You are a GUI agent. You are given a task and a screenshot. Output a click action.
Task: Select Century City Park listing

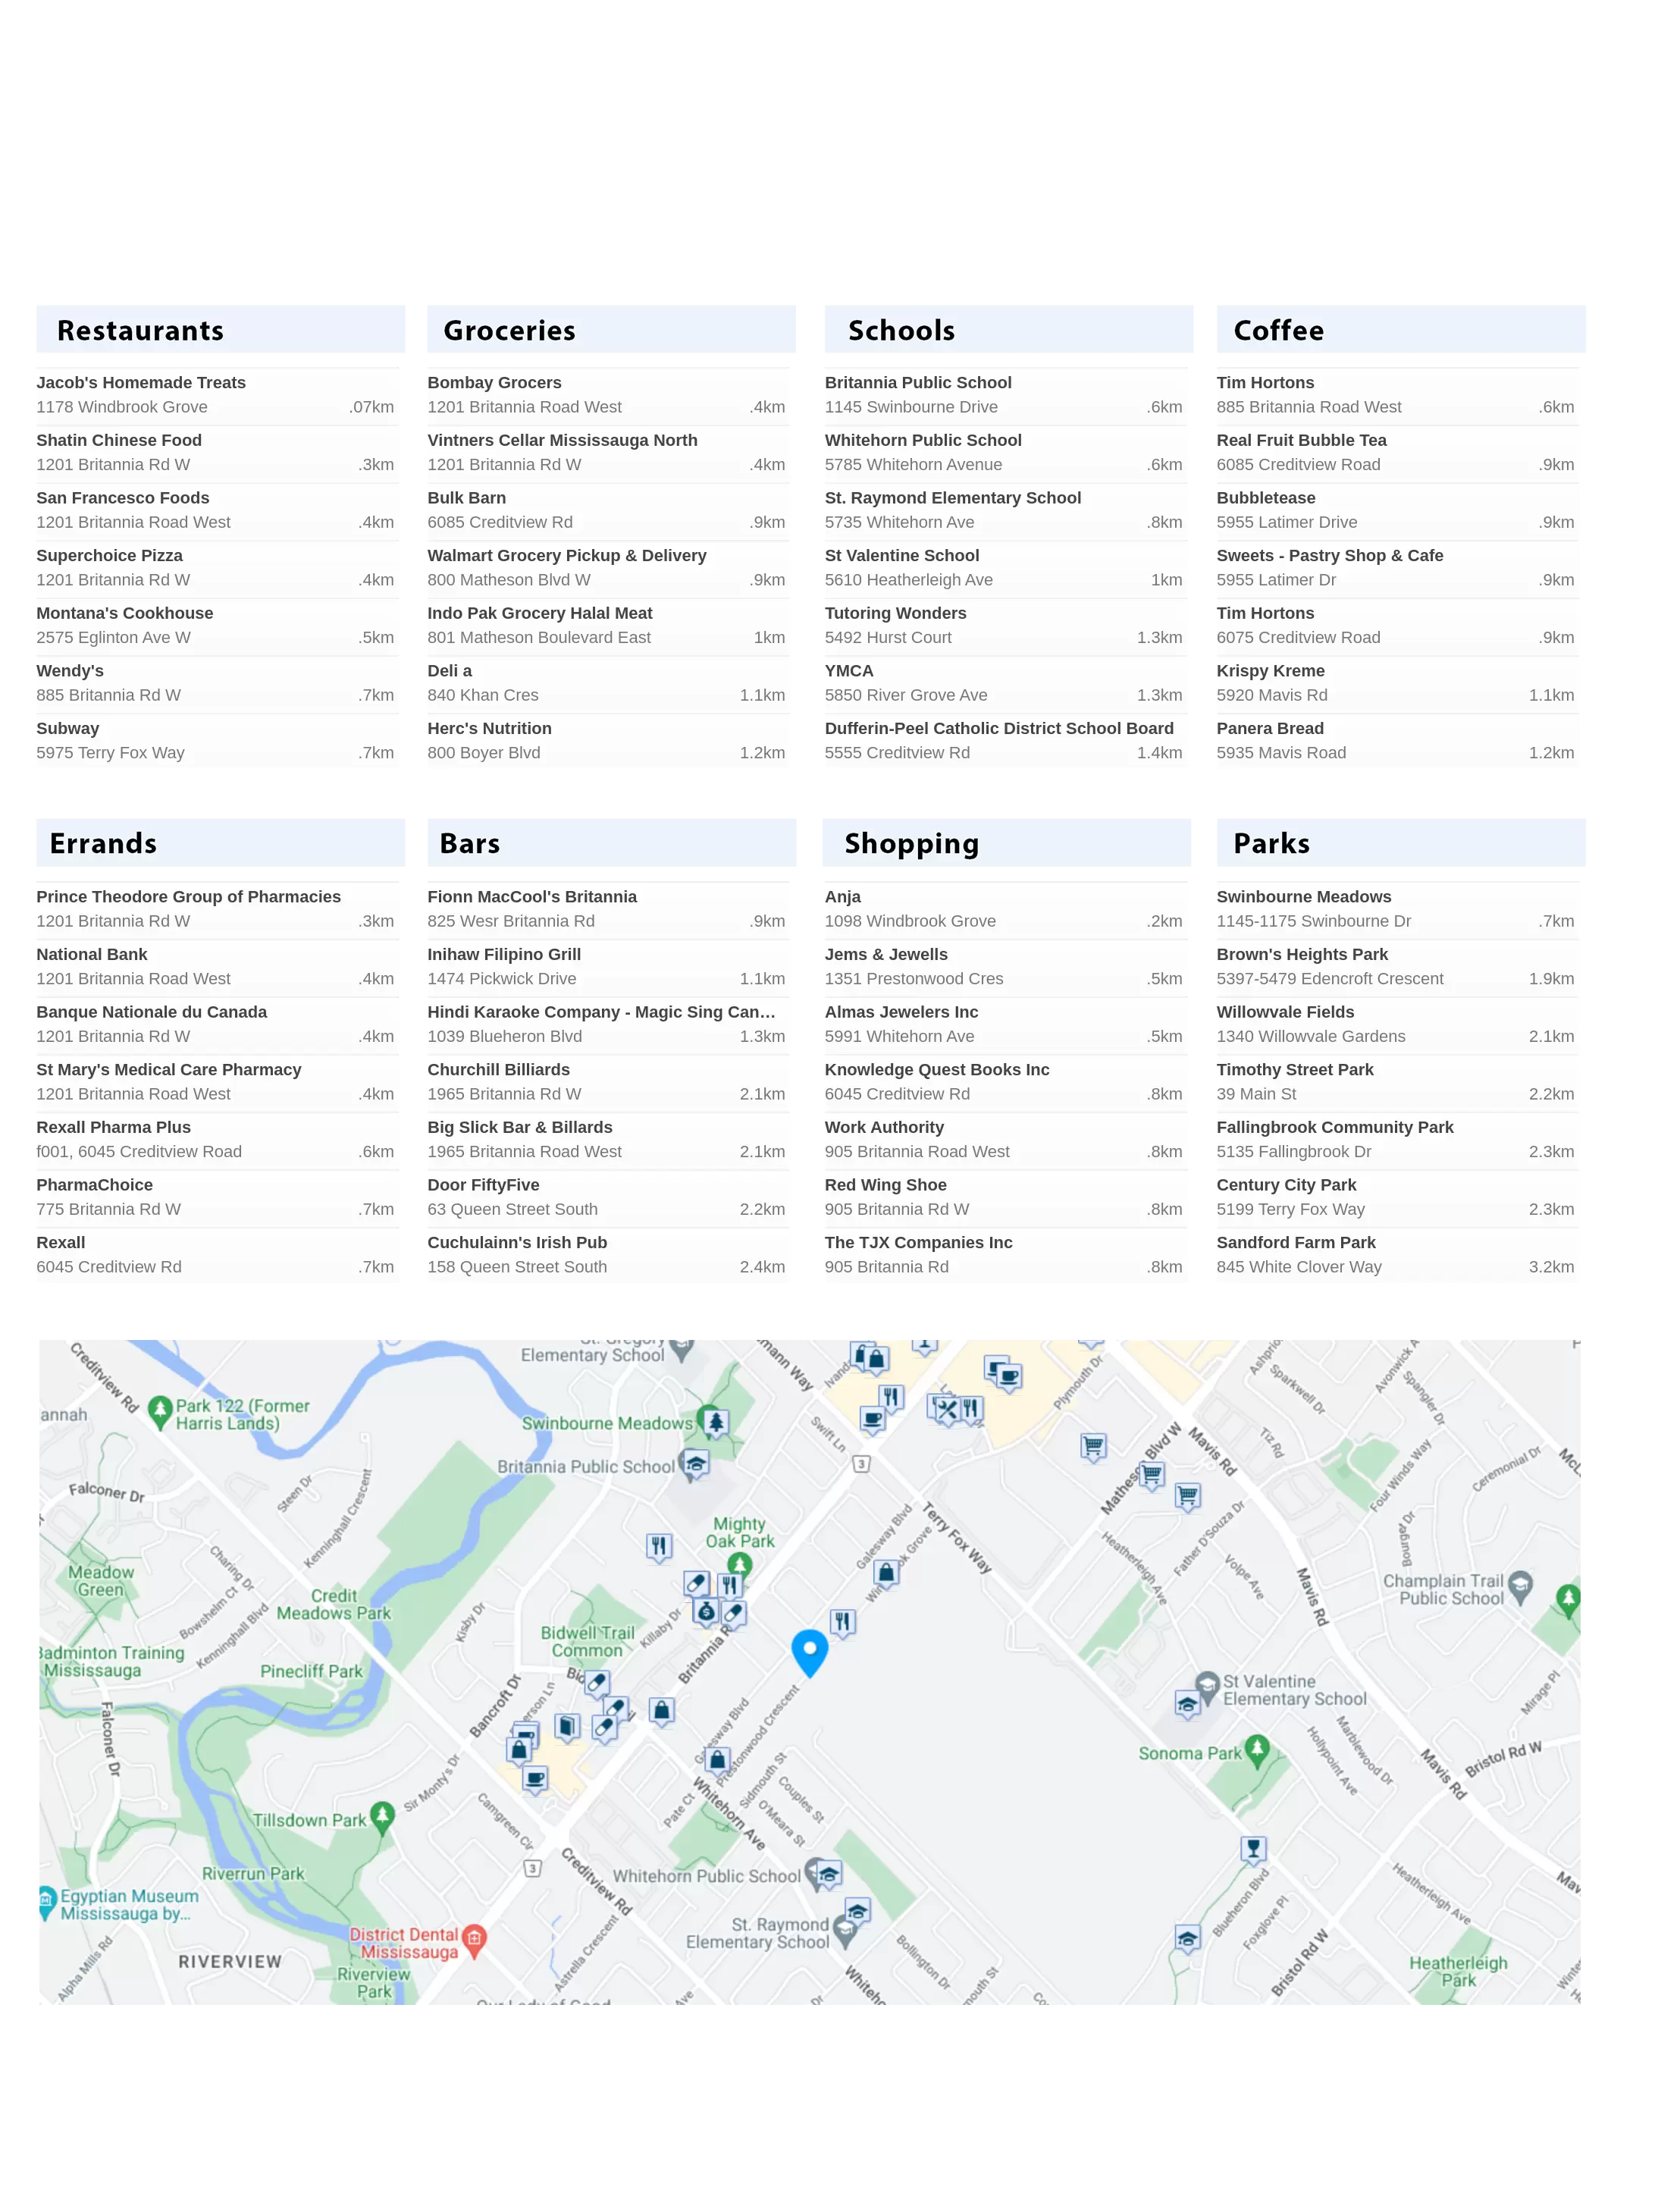coord(1286,1184)
